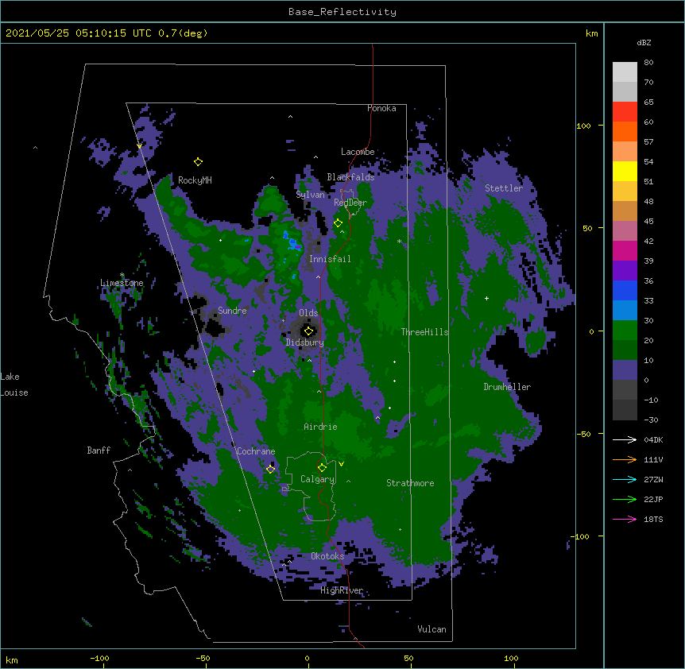Viewport: 685px width, 669px height.
Task: Select the yellow radar-site marker above Didsbury
Action: coord(308,331)
